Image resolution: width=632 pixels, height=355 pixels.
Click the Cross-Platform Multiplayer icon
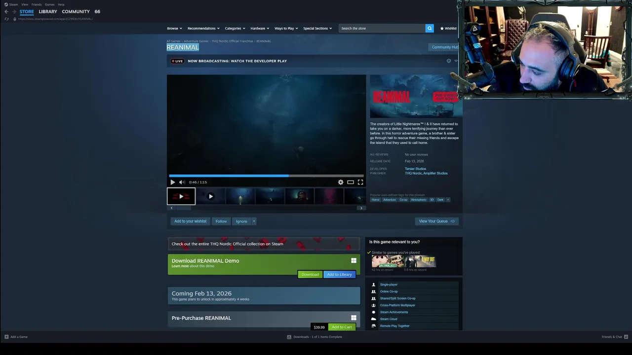[373, 305]
